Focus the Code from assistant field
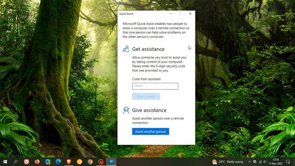This screenshot has width=295, height=166. point(155,86)
